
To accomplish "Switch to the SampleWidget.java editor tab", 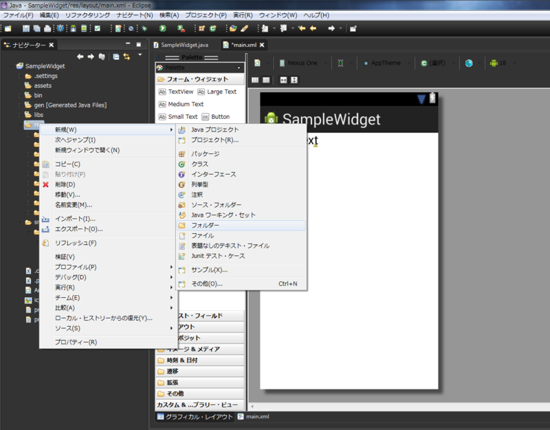I will point(181,45).
